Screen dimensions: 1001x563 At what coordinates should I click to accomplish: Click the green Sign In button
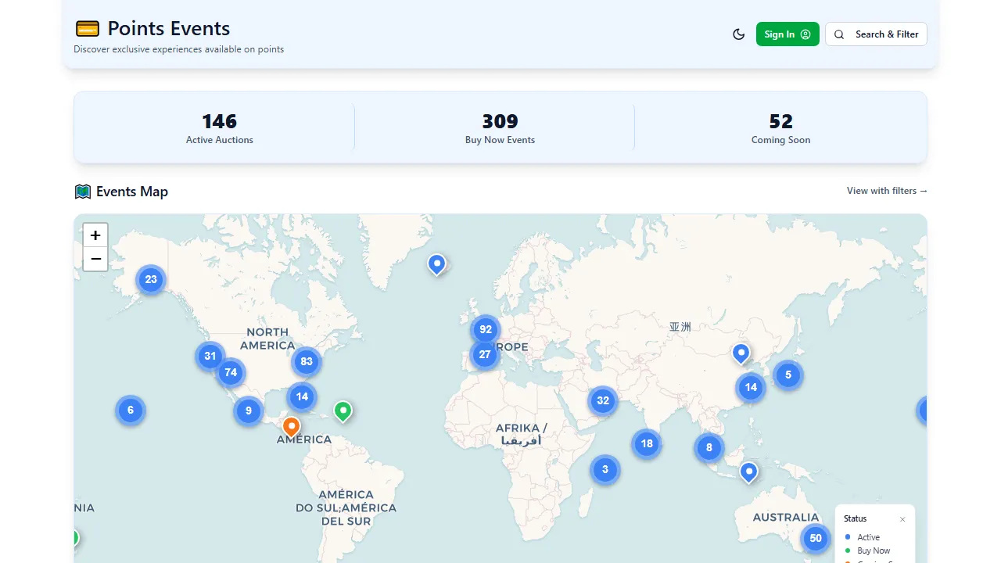click(787, 34)
